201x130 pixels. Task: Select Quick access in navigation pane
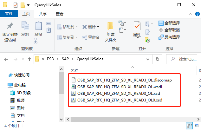click(x=19, y=75)
